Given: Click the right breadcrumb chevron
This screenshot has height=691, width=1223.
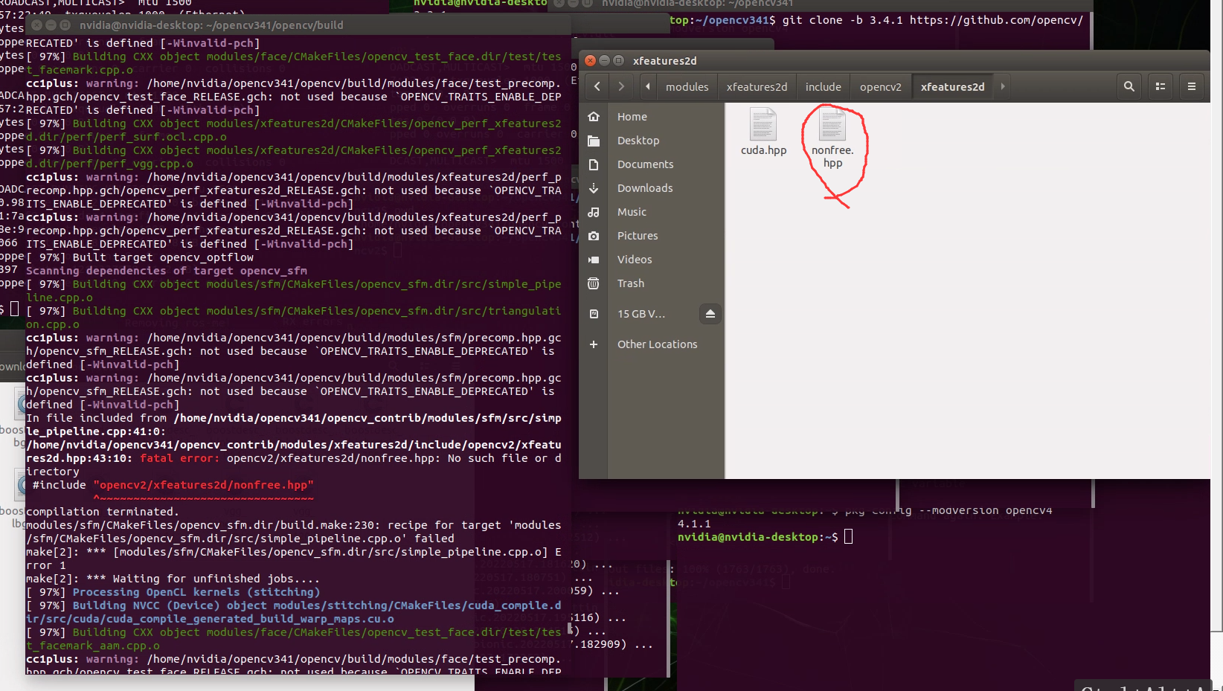Looking at the screenshot, I should 1001,86.
